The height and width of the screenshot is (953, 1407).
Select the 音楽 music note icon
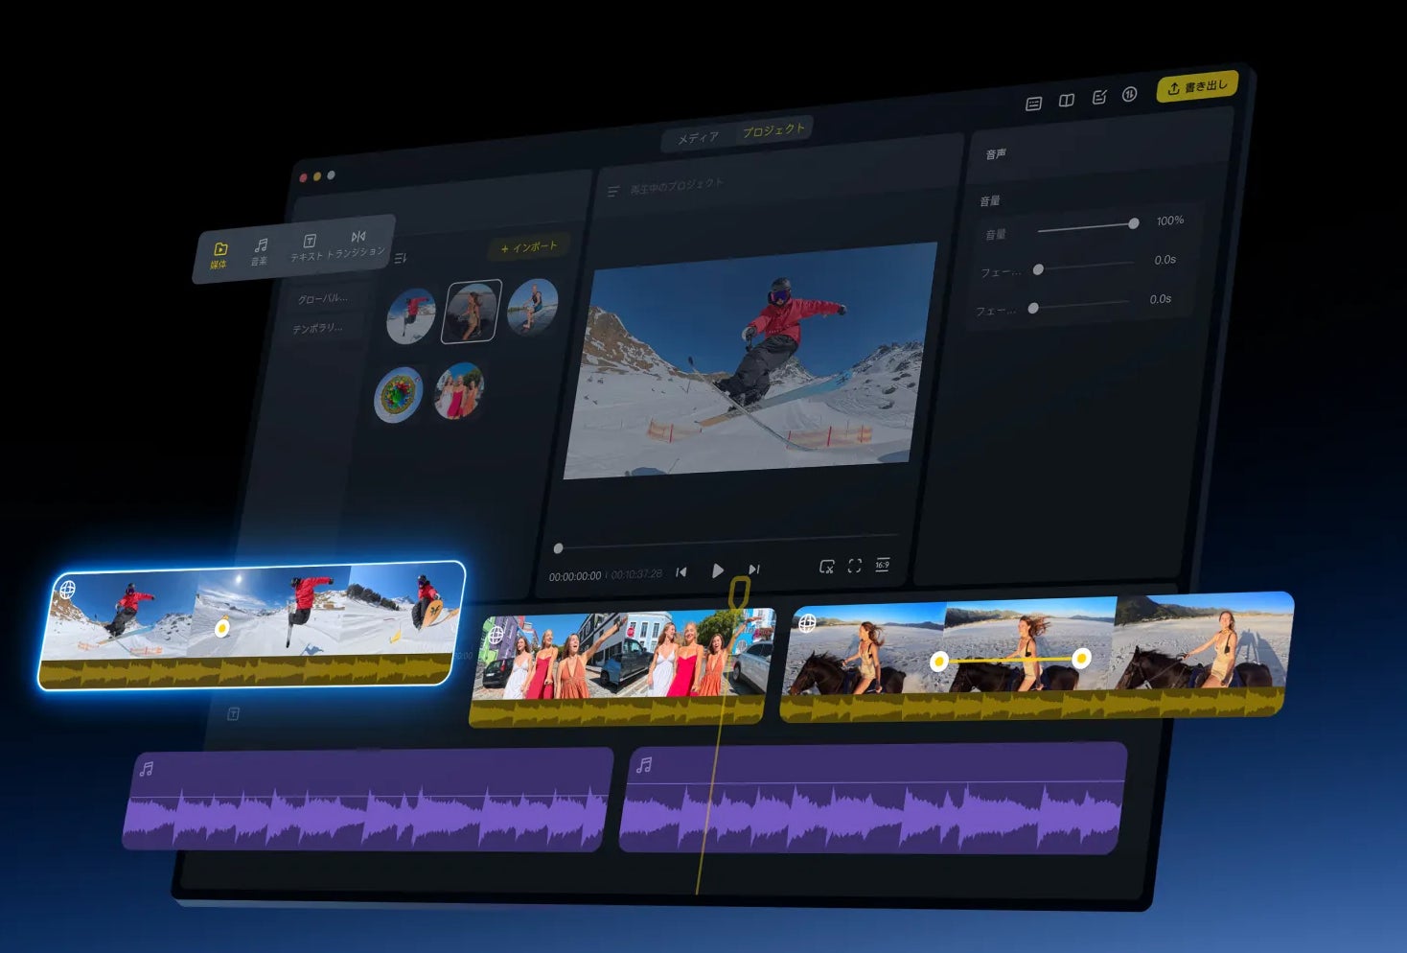tap(260, 252)
